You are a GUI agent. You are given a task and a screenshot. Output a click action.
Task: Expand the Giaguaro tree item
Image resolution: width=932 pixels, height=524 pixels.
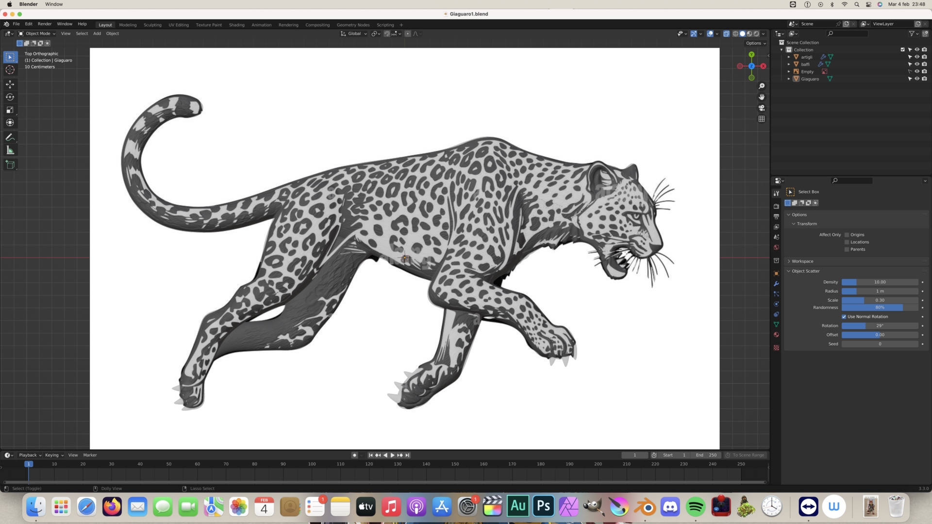pyautogui.click(x=789, y=79)
